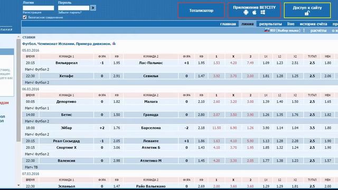
Task: Select Реал Сосьедад win odds 1.63
Action: click(x=217, y=141)
